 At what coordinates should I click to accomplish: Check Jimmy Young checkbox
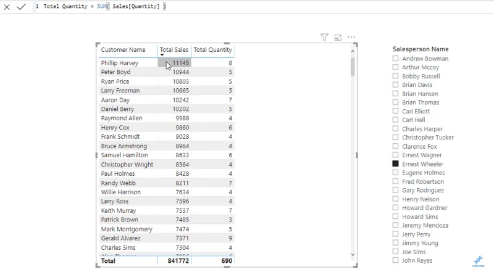395,242
